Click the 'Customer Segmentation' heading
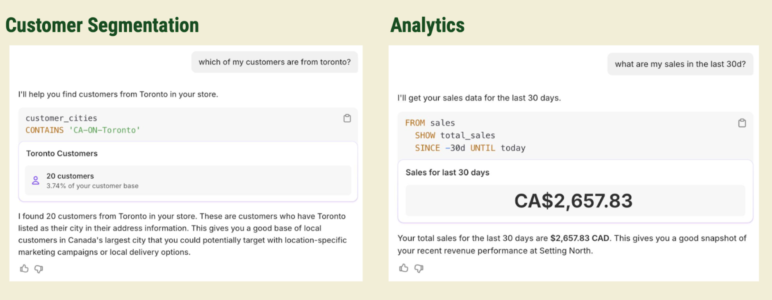Image resolution: width=772 pixels, height=300 pixels. pos(102,25)
